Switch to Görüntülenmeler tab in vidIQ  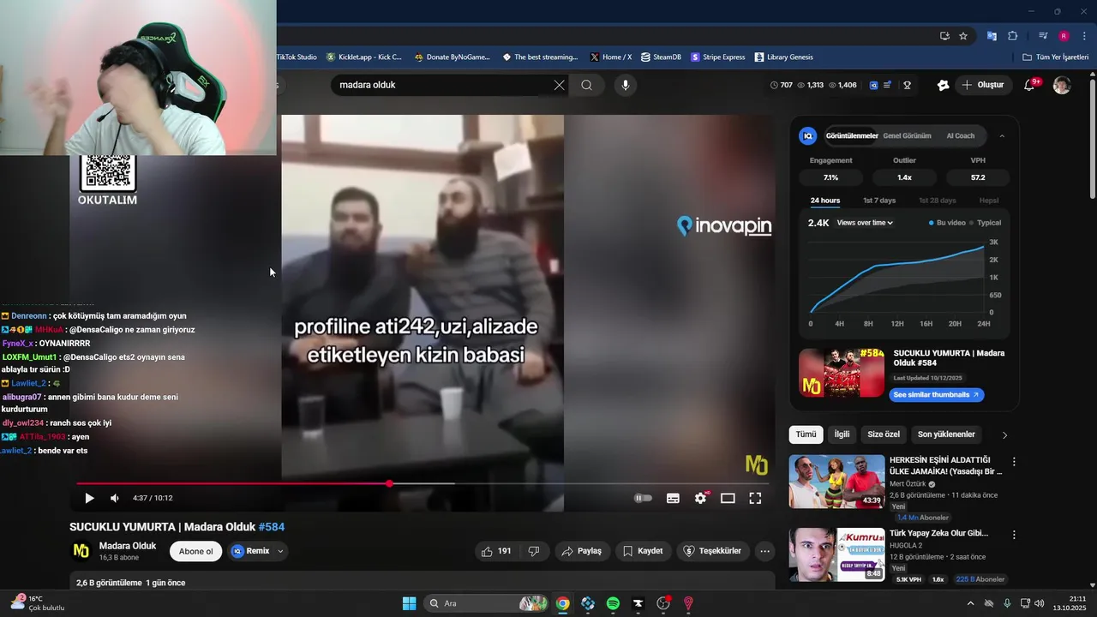pyautogui.click(x=852, y=135)
